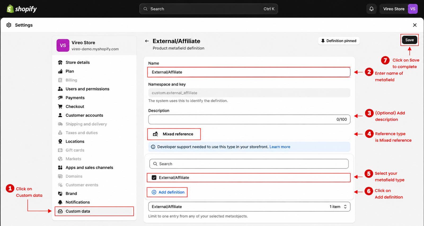This screenshot has width=424, height=226.
Task: Click the Settings gear icon
Action: pyautogui.click(x=9, y=25)
